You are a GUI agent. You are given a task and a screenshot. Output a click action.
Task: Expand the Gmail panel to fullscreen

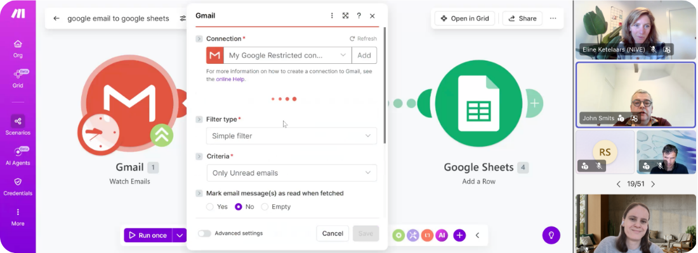345,16
